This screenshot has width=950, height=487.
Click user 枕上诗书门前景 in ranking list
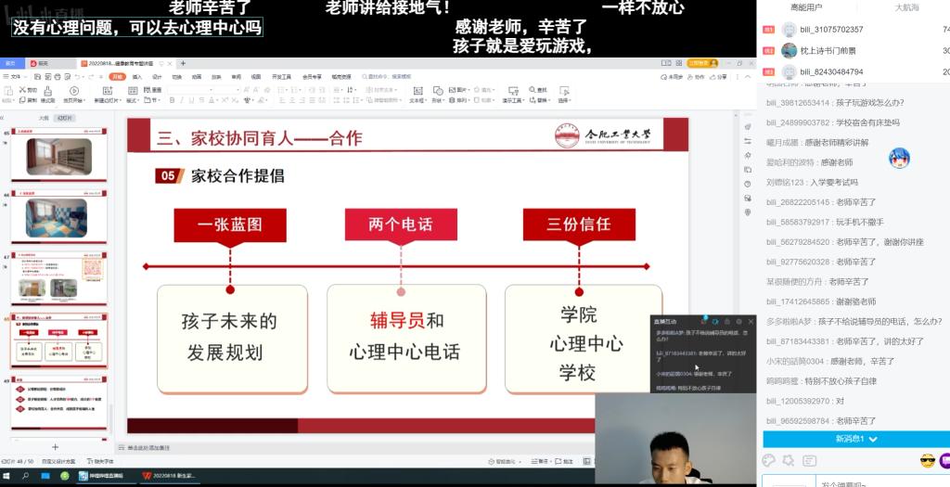click(828, 51)
